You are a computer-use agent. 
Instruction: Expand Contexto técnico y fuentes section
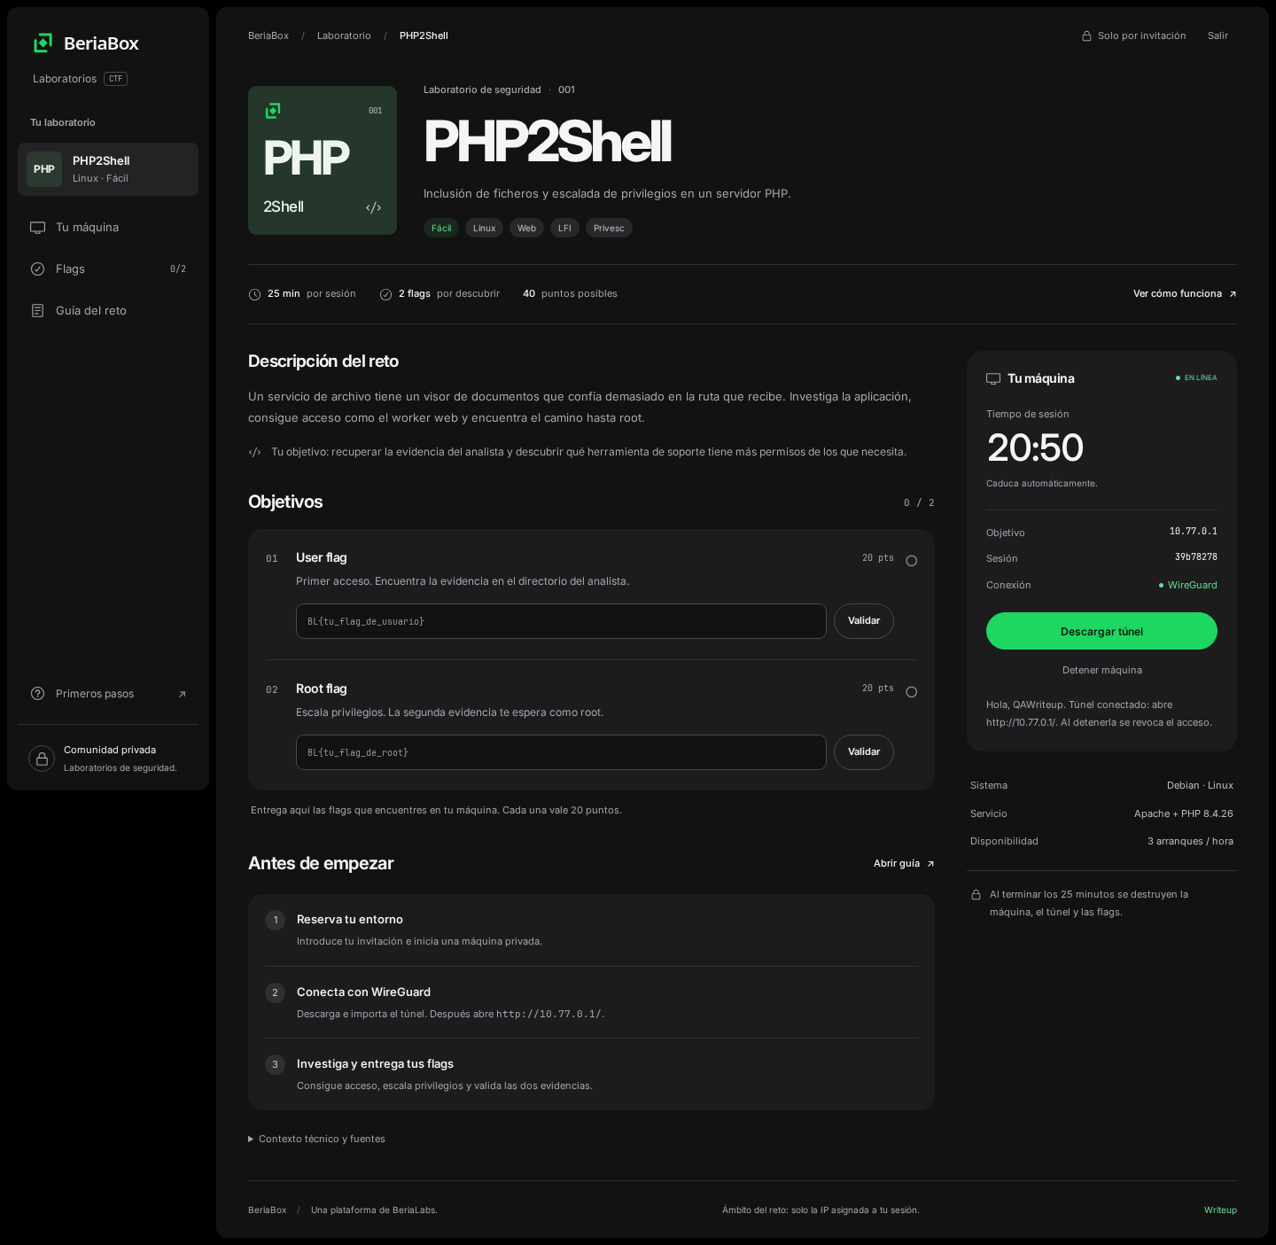point(316,1140)
